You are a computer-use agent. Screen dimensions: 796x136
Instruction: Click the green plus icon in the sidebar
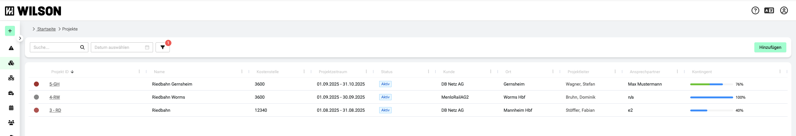coord(10,31)
